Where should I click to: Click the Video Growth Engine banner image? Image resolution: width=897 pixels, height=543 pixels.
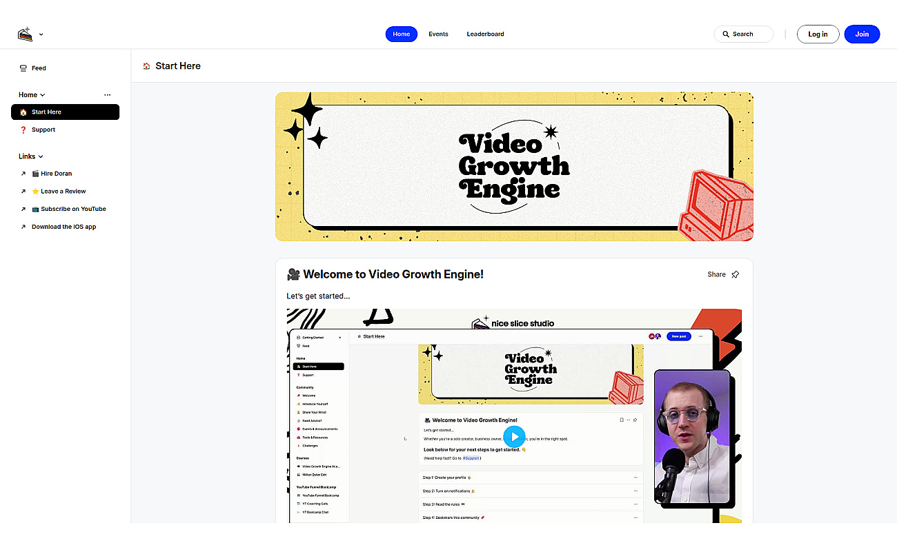514,167
